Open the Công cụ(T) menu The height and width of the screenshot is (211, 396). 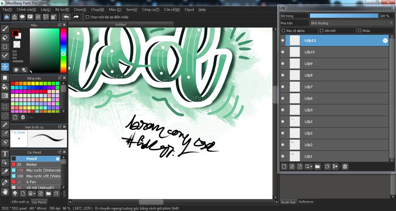(150, 10)
